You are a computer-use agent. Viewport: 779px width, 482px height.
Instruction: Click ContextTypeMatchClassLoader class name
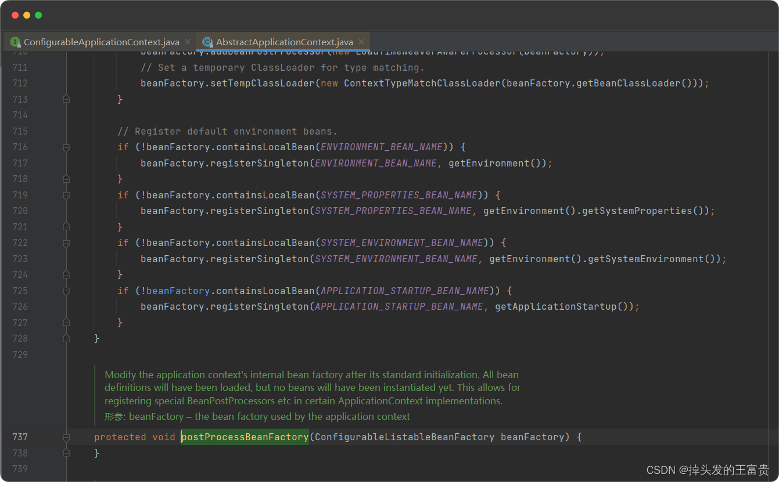tap(422, 83)
